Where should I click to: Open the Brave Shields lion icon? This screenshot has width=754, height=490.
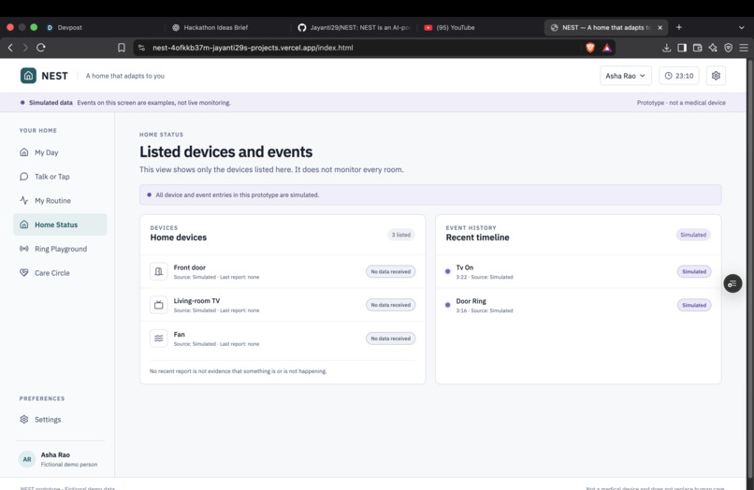(590, 48)
